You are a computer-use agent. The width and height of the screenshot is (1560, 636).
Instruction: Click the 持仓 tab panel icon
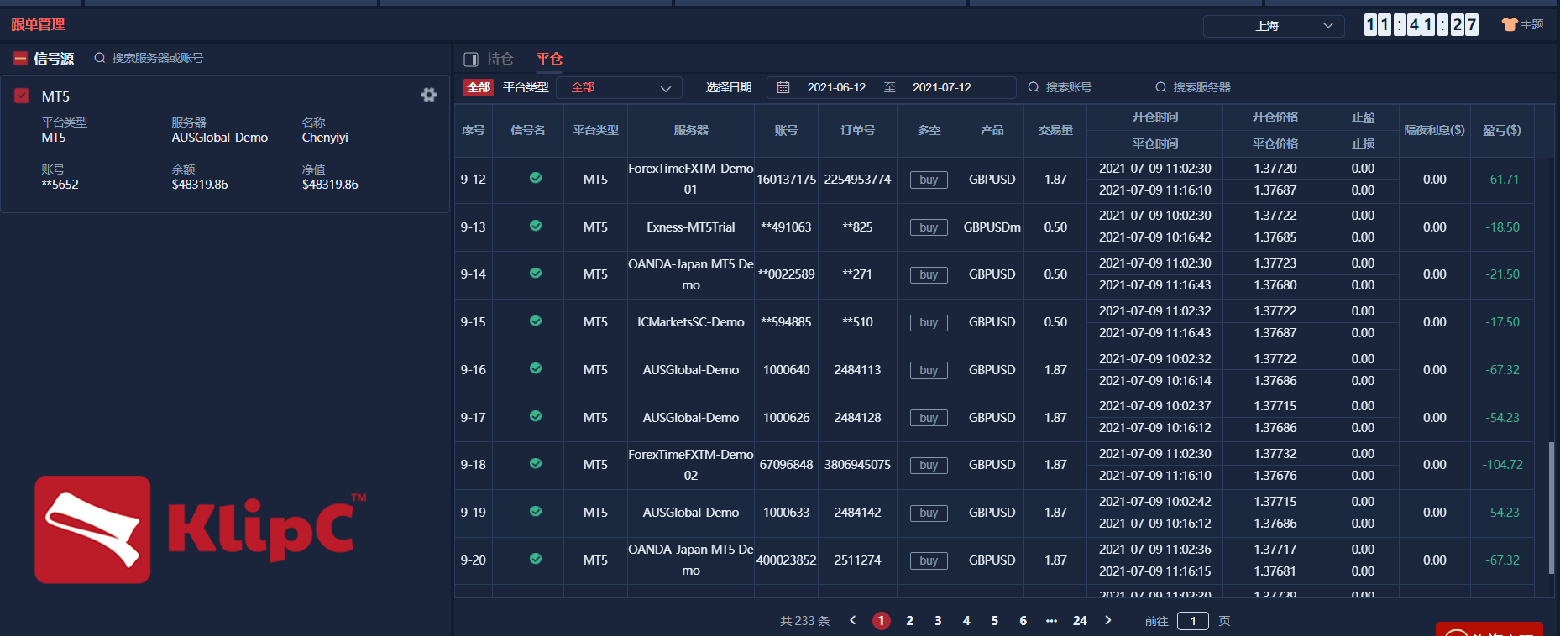(x=471, y=59)
